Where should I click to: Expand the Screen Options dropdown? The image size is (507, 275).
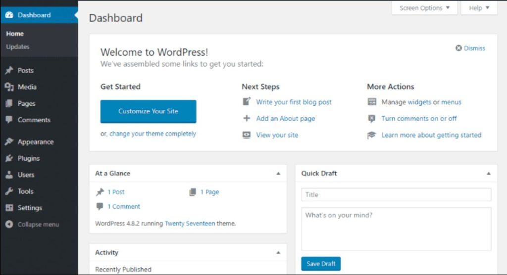pos(424,8)
